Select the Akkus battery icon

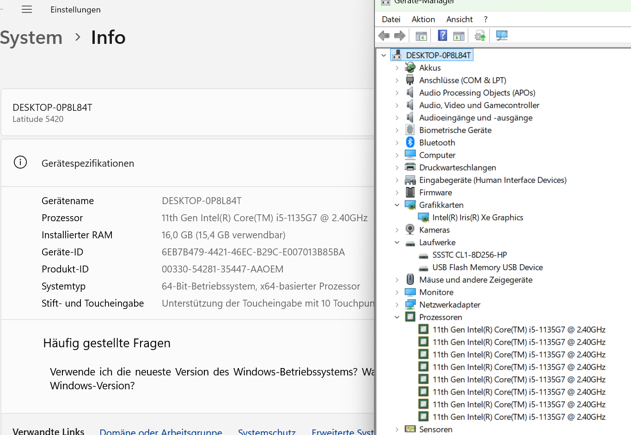[x=410, y=67]
